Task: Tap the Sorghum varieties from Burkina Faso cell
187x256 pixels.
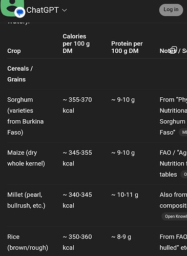Action: [x=25, y=116]
